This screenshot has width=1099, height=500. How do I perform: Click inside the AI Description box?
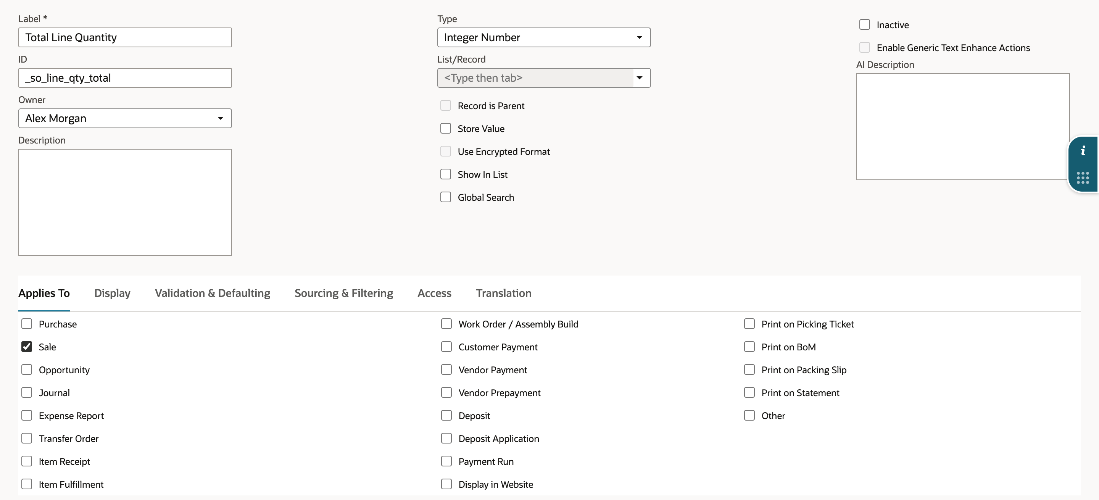[x=962, y=127]
